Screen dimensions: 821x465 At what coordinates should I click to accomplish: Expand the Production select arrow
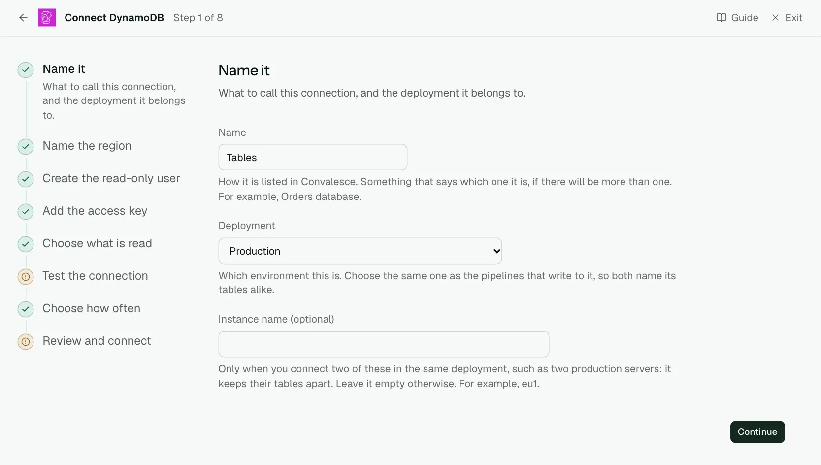pos(496,251)
